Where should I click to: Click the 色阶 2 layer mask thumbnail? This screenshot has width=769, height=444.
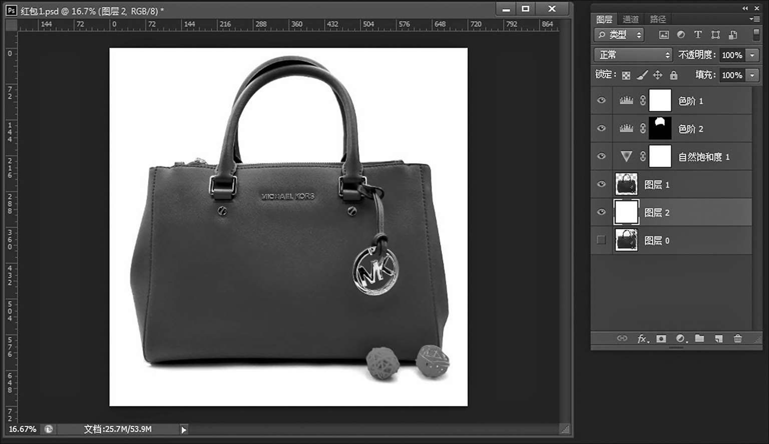point(660,129)
